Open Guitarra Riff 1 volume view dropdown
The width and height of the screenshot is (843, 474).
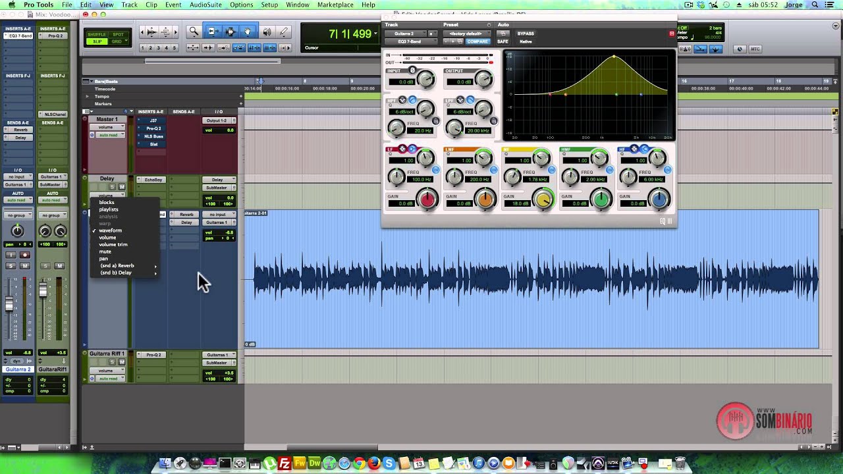tap(107, 371)
